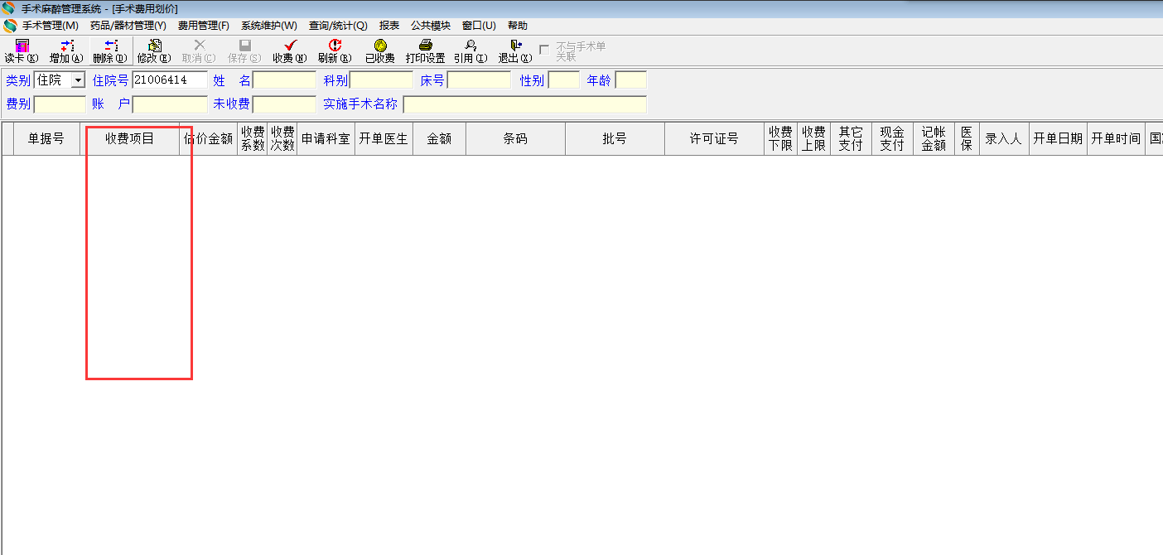
Task: Click the 费别 input field
Action: 60,104
